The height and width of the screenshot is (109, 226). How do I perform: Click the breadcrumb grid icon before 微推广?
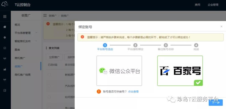tap(45, 15)
